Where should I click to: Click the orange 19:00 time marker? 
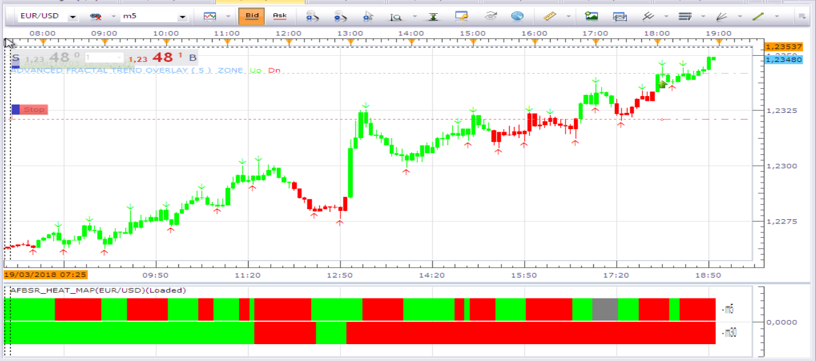[x=719, y=41]
